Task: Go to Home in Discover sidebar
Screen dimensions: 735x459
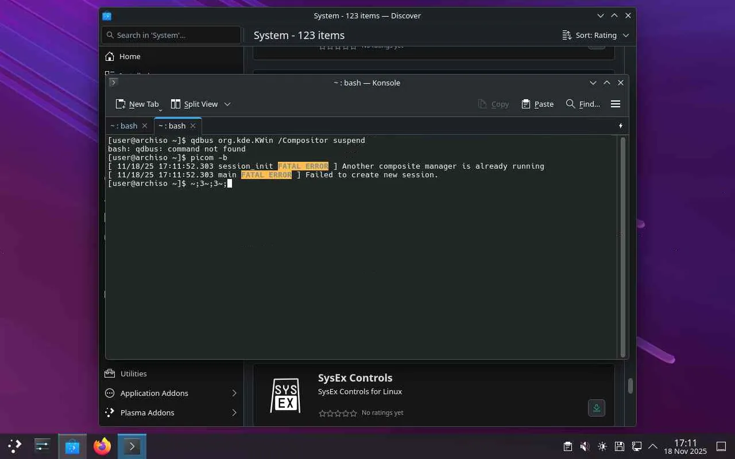Action: [x=171, y=56]
